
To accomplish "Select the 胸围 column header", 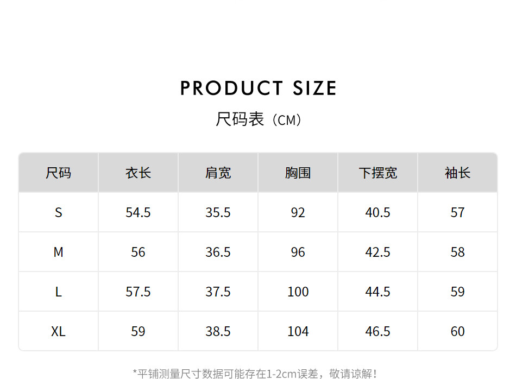I will [298, 173].
